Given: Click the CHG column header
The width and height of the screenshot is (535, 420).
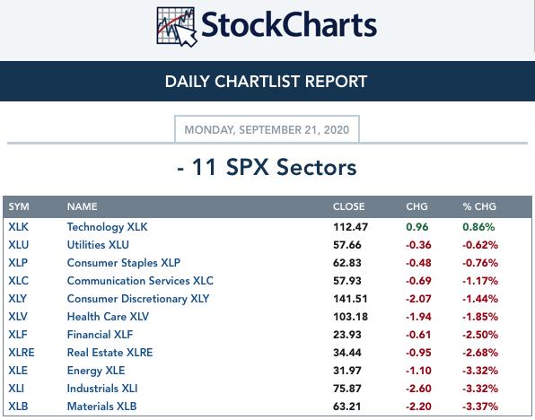Looking at the screenshot, I should tap(417, 206).
